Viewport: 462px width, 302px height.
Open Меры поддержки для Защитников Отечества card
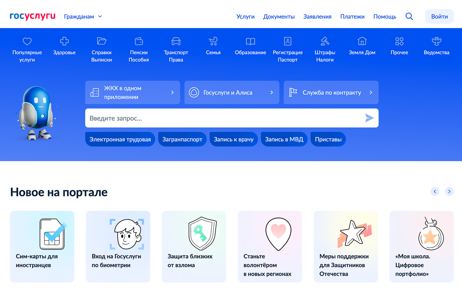(x=346, y=247)
